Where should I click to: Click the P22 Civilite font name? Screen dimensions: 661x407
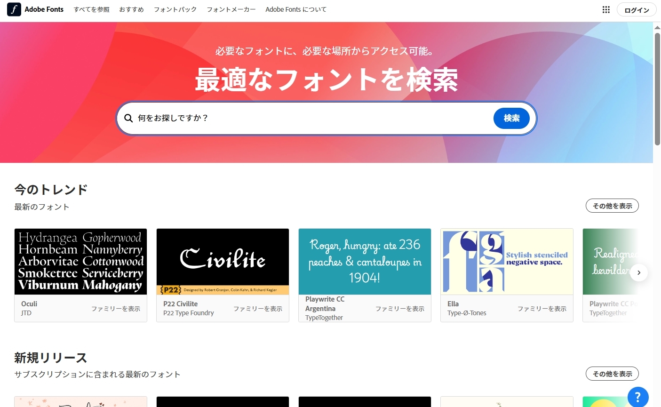coord(181,304)
